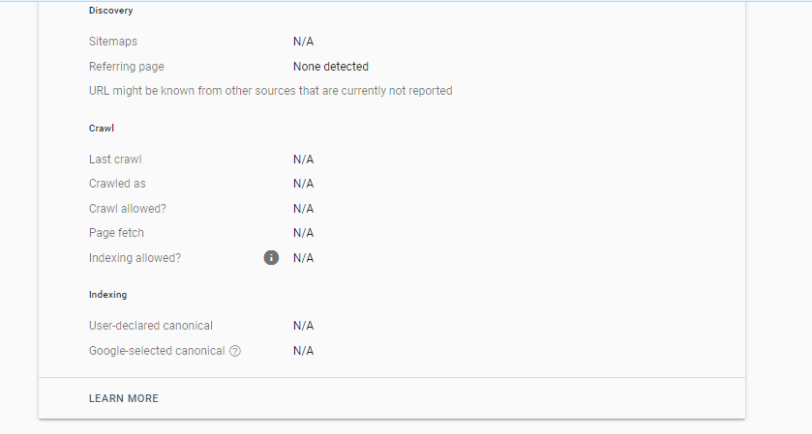Screen dimensions: 812x434
Task: Select the Crawl section heading
Action: (102, 129)
